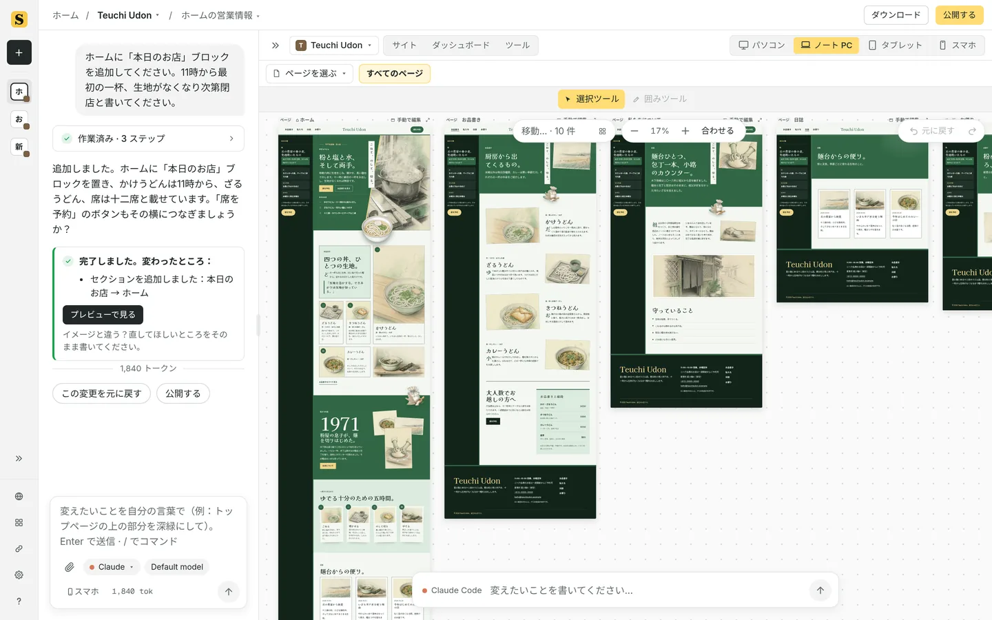This screenshot has height=620, width=992.
Task: Open the Claude model dropdown
Action: pos(112,567)
